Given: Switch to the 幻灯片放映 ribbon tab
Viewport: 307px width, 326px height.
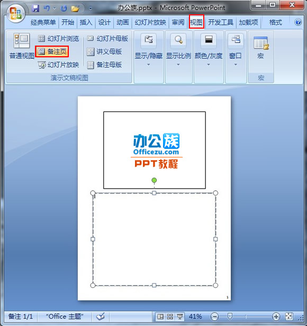Looking at the screenshot, I should click(150, 22).
